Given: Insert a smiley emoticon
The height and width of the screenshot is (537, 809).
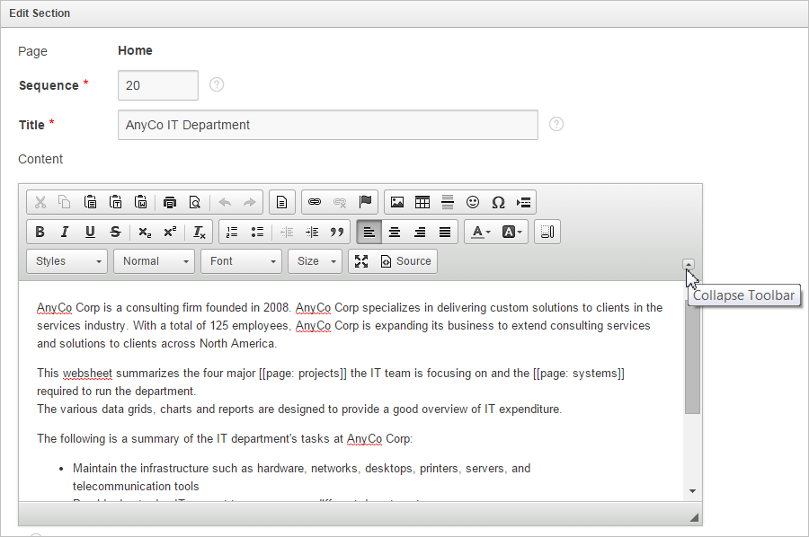Looking at the screenshot, I should [x=472, y=202].
